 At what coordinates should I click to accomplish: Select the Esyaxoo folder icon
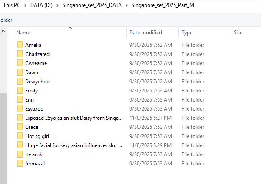20,109
